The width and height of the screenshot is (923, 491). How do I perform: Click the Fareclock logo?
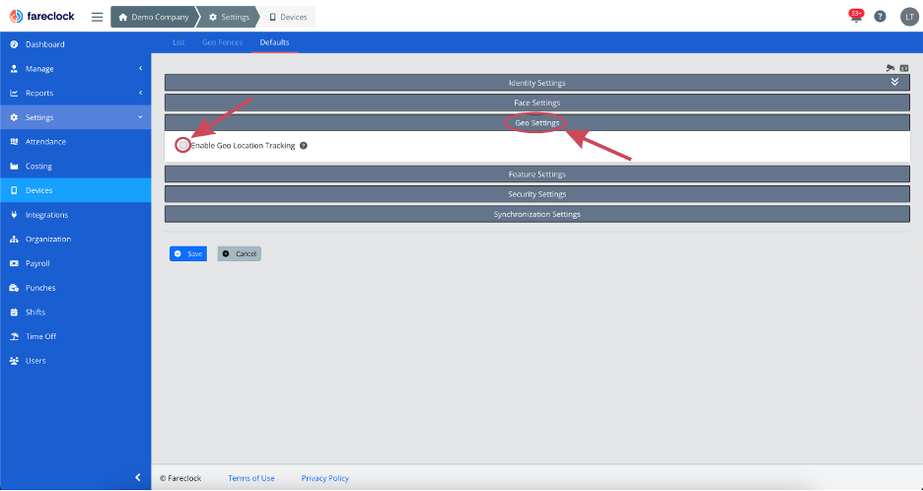[42, 17]
